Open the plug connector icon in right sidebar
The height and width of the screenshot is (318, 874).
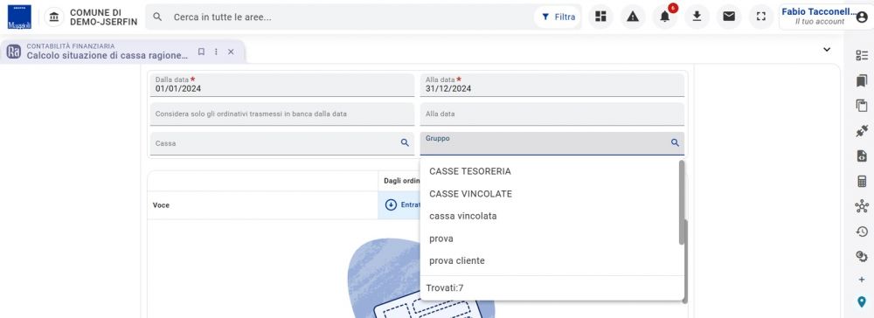click(862, 131)
